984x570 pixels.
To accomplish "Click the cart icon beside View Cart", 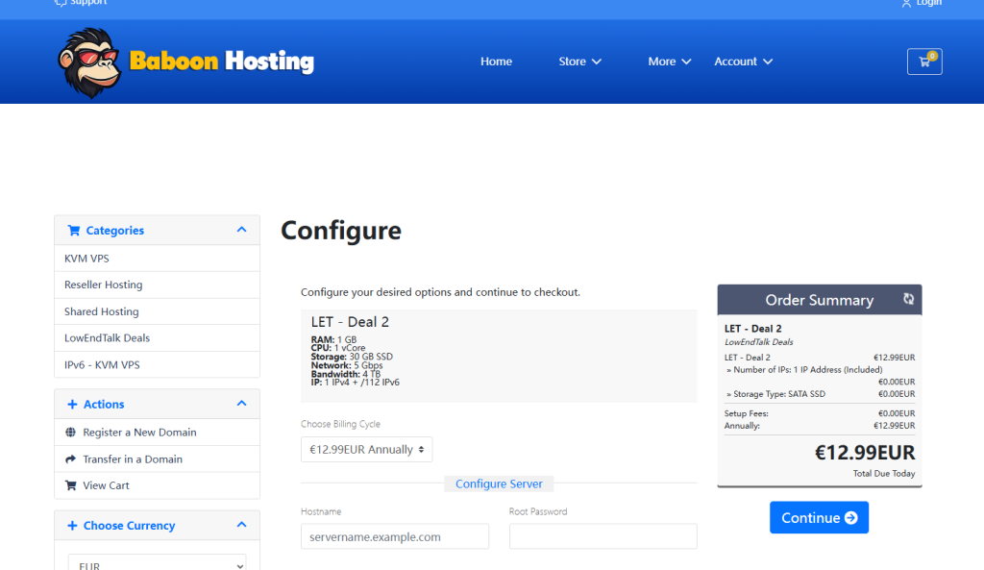I will pos(70,485).
